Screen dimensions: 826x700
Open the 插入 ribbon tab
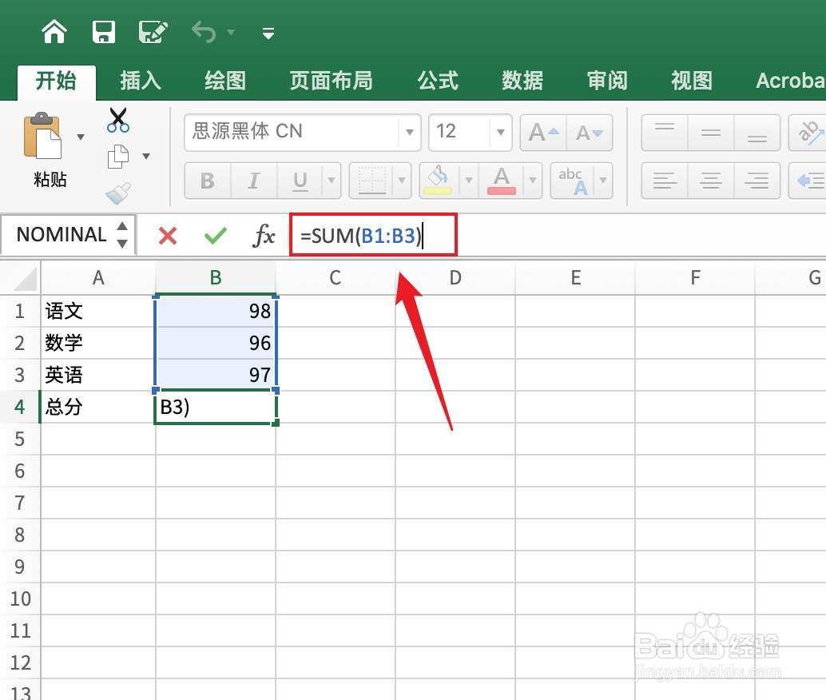pos(140,82)
